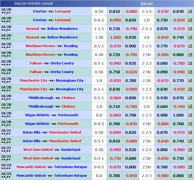Image resolution: width=194 pixels, height=180 pixels.
Task: Open Newcastle vs Tottenham match with 0-0.5 handicap
Action: [x=52, y=167]
